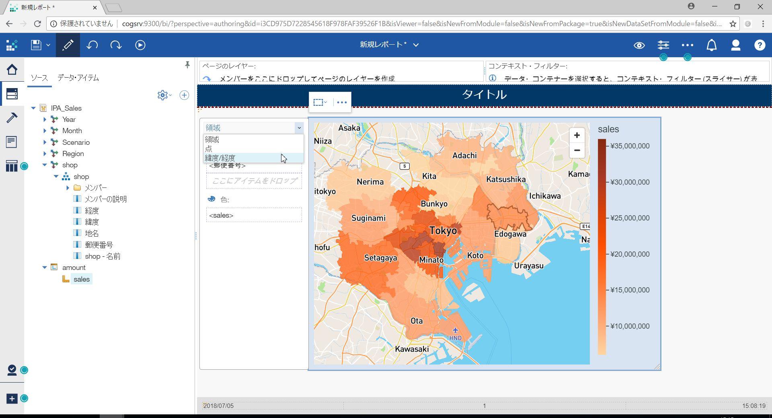The width and height of the screenshot is (772, 418).
Task: Select the shop - 名前 attribute
Action: tap(103, 256)
